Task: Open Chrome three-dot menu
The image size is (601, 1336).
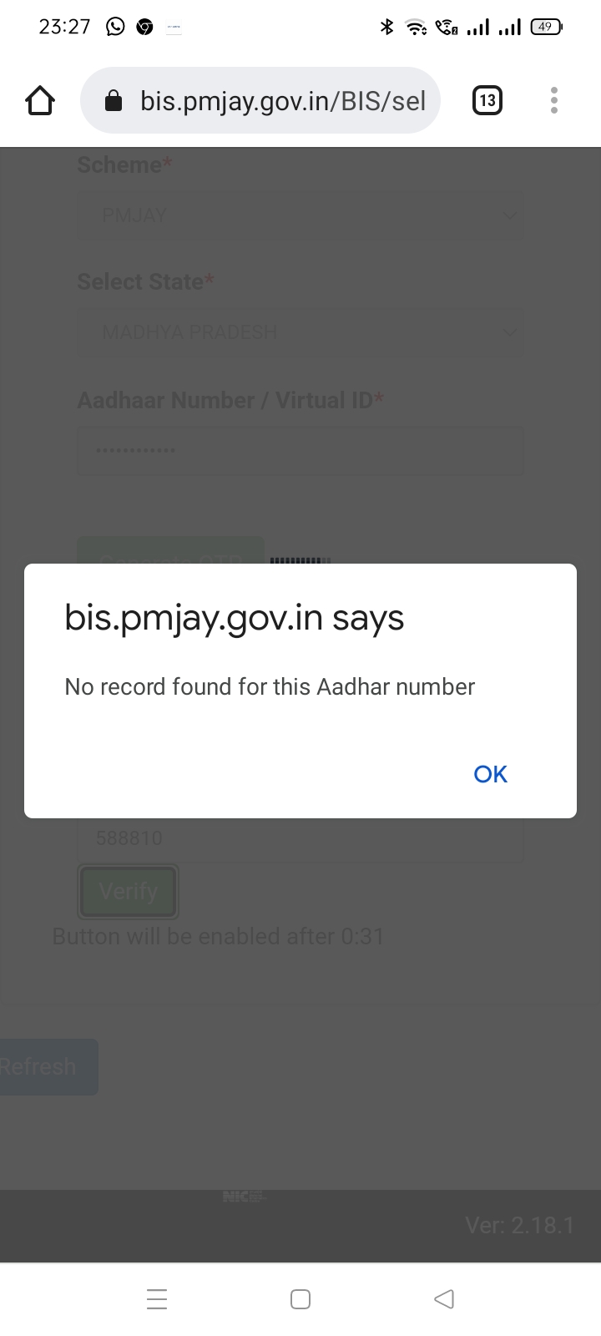Action: click(x=553, y=100)
